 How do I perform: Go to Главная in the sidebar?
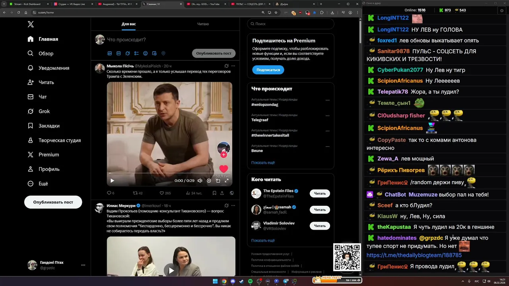tap(43, 39)
